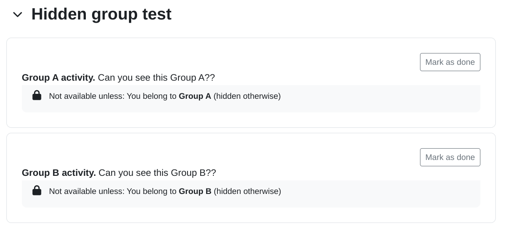509x242 pixels.
Task: Select the bold 'Group A activity.' label
Action: [x=59, y=78]
